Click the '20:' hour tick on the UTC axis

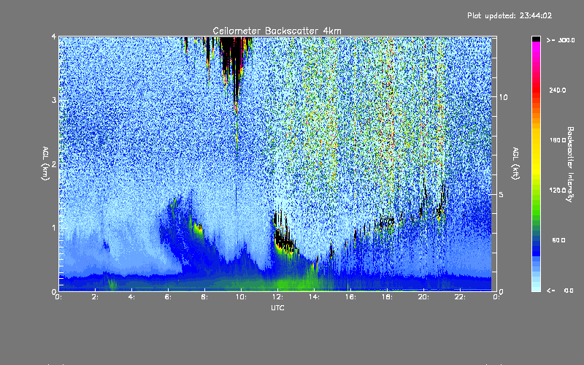[x=424, y=297]
